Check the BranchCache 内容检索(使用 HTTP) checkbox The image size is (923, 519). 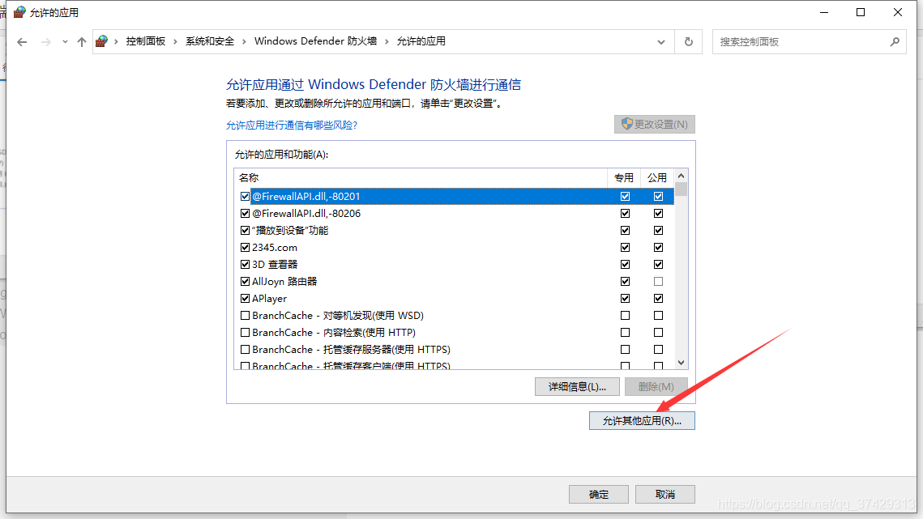point(245,333)
